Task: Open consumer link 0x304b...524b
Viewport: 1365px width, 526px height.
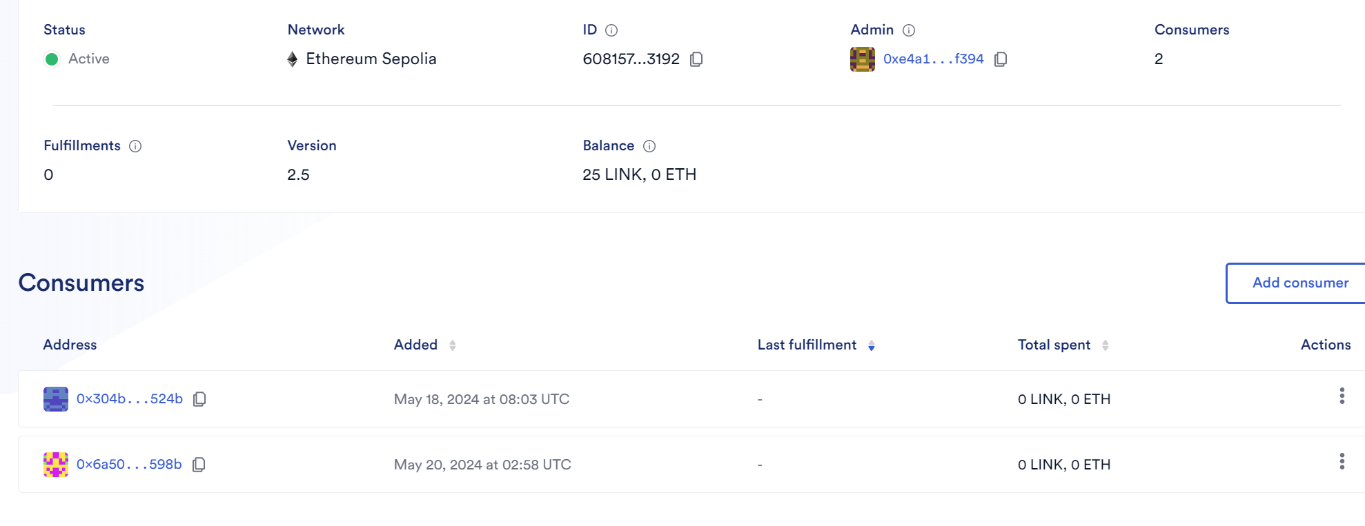Action: [x=130, y=399]
